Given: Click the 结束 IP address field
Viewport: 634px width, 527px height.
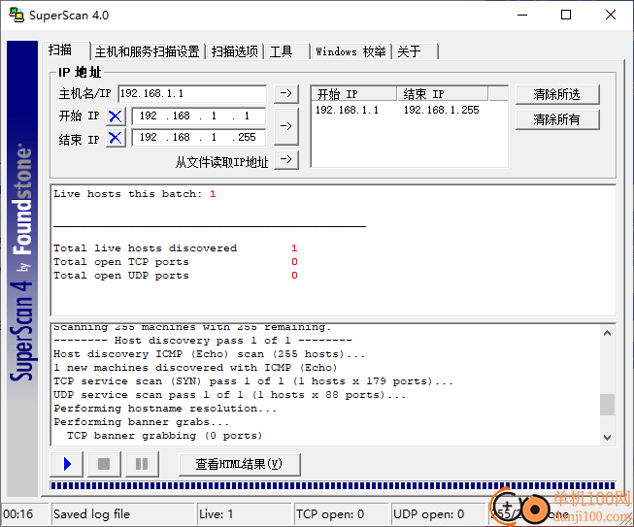Looking at the screenshot, I should (x=198, y=138).
